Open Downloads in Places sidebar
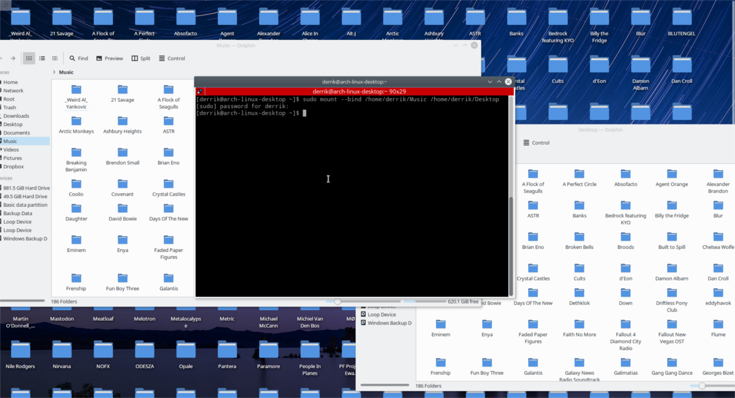 coord(16,116)
